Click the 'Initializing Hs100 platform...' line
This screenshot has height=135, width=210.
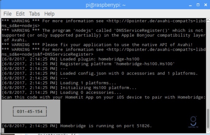point(69,88)
